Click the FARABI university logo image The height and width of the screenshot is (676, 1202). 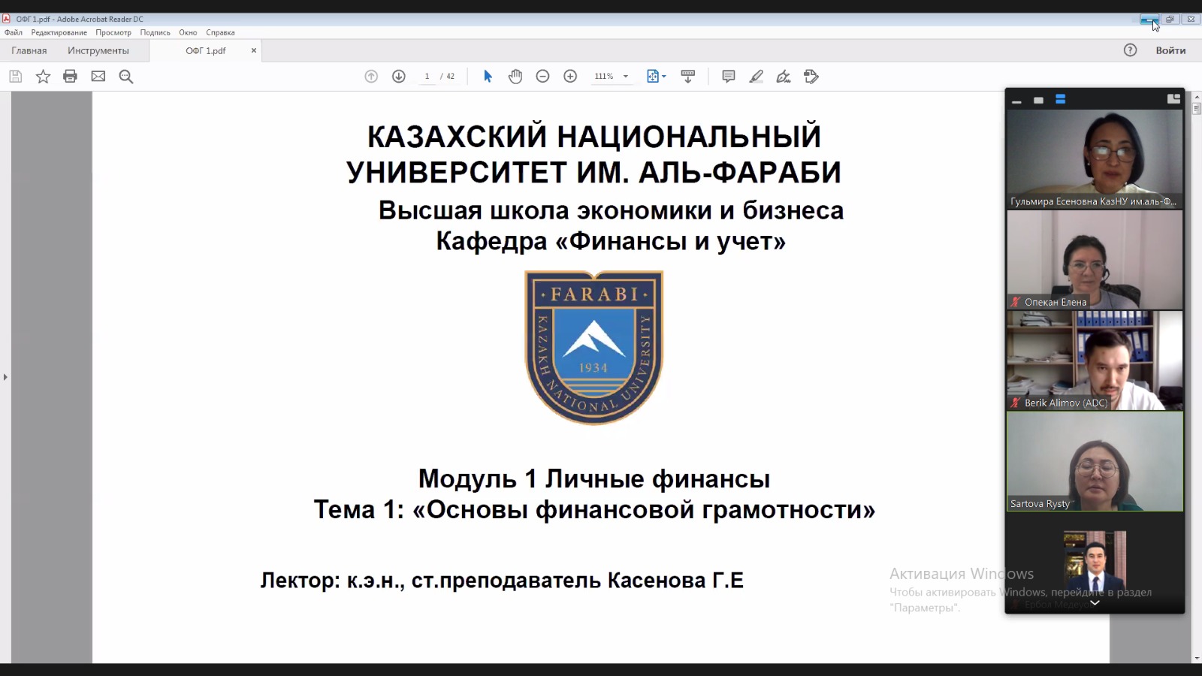pyautogui.click(x=593, y=348)
